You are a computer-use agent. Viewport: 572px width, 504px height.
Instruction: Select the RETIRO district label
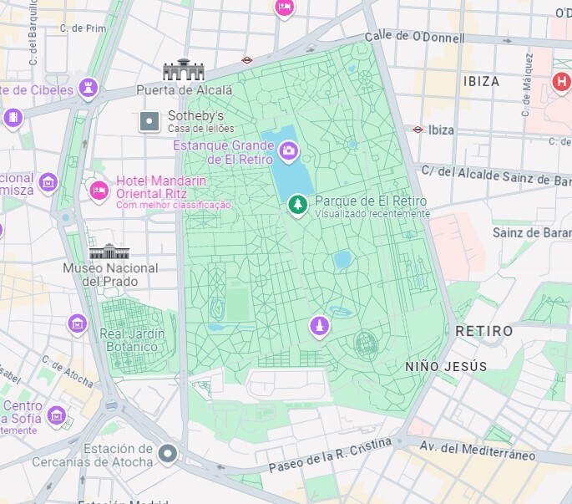point(484,331)
